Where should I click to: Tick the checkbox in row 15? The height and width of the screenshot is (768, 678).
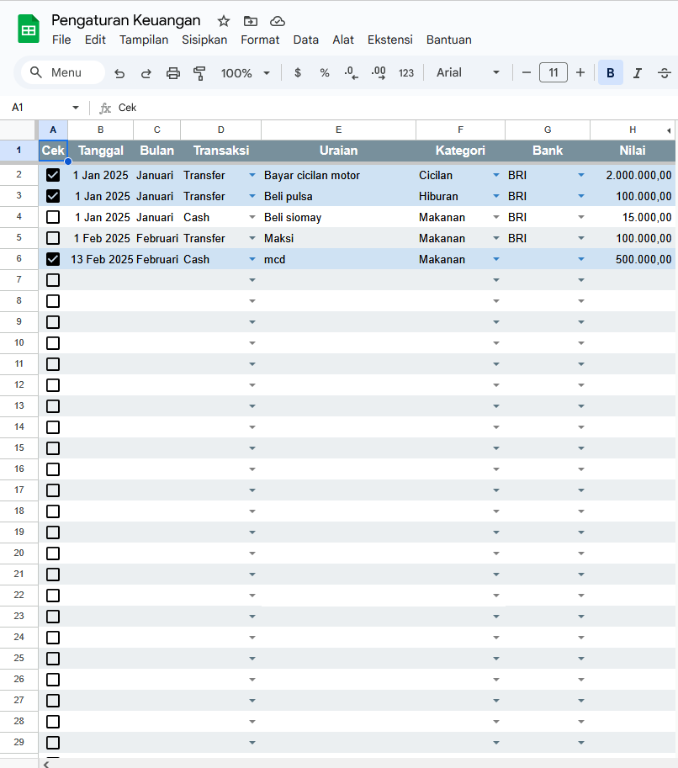click(53, 448)
